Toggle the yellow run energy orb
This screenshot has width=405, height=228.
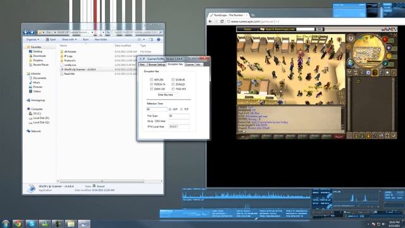point(389,56)
